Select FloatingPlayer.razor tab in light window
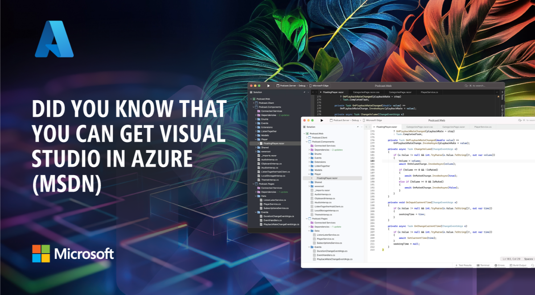Screen dimensions: 535x295 (387, 127)
